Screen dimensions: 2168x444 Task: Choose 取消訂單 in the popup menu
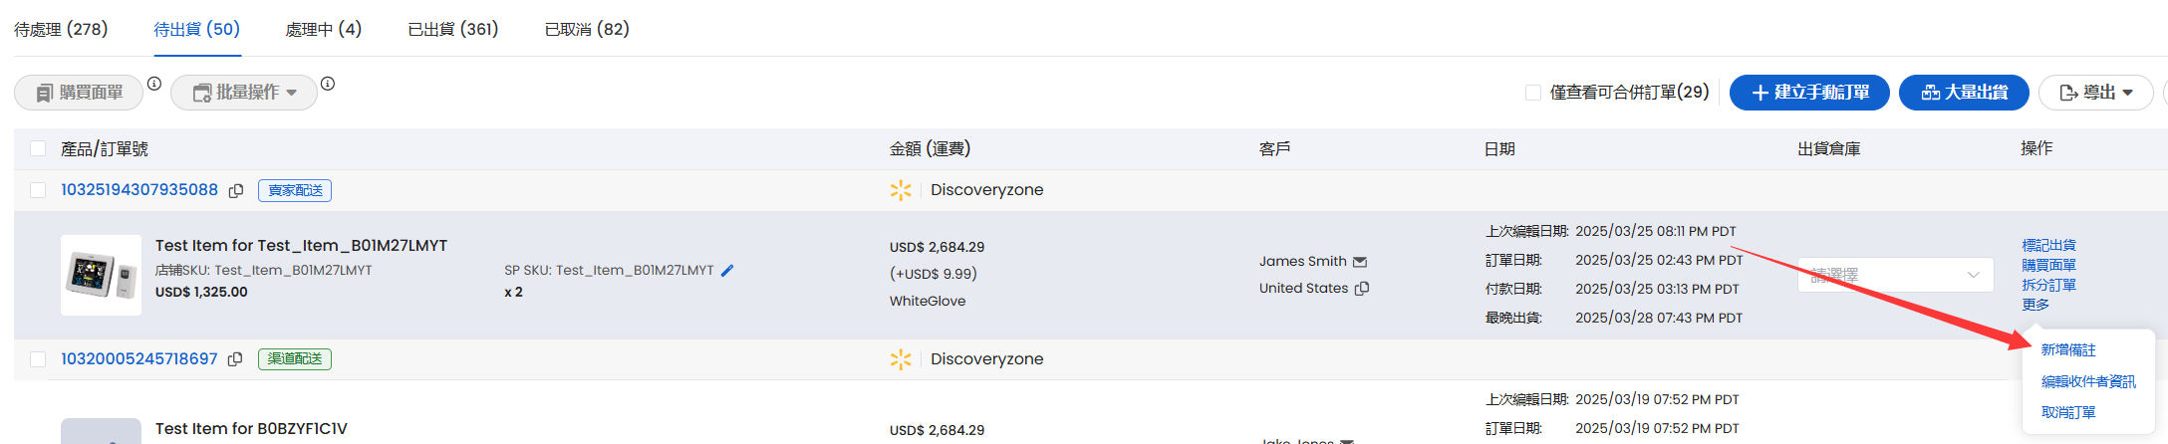click(x=2068, y=412)
